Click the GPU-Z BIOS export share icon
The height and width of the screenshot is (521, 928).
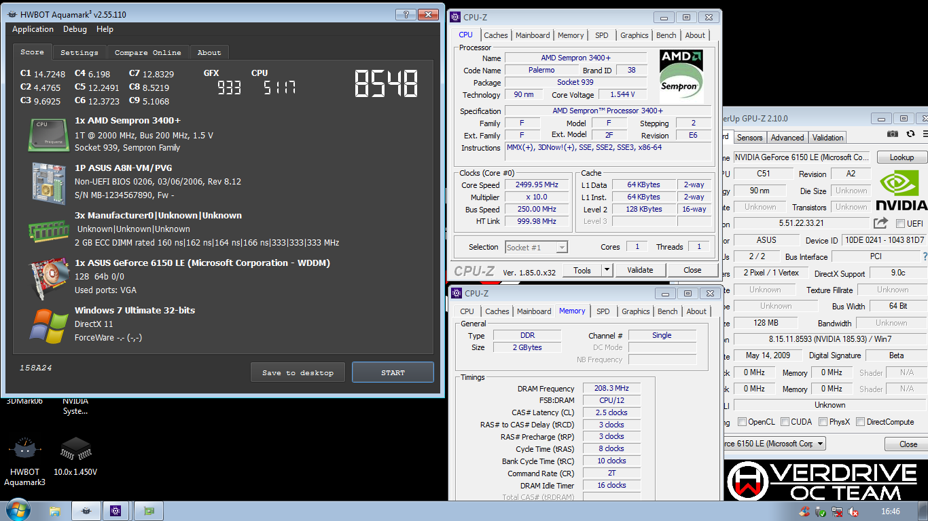click(880, 223)
